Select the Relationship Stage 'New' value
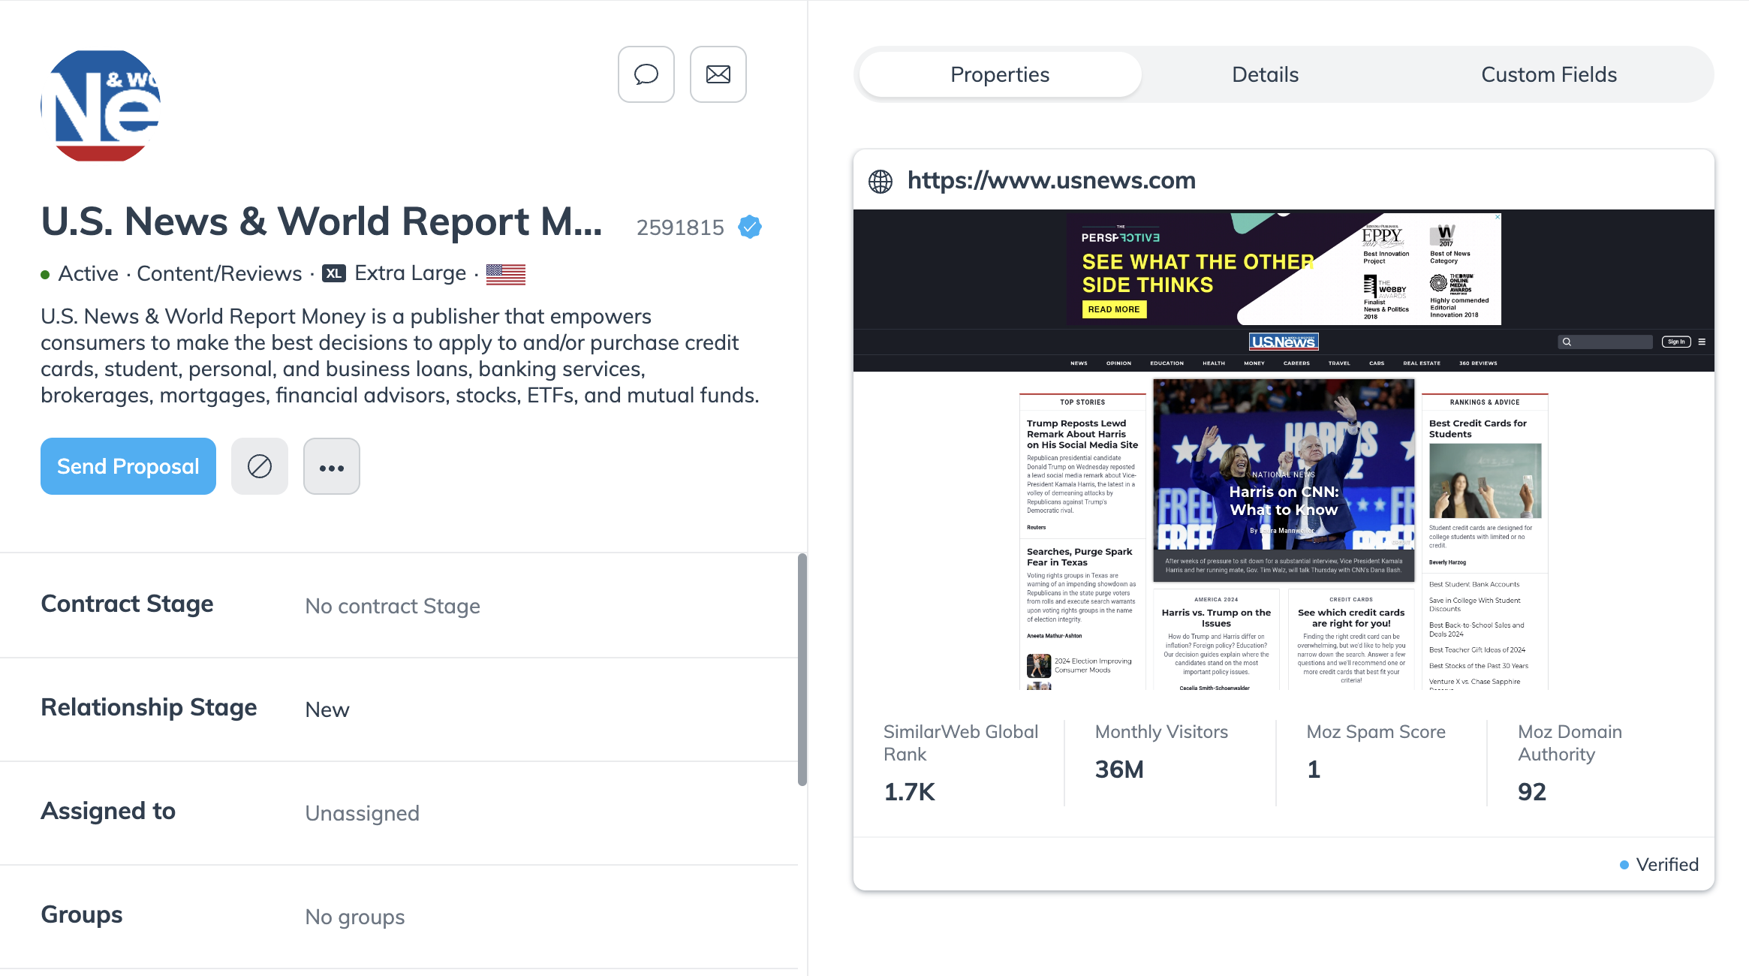The width and height of the screenshot is (1749, 976). 327,709
